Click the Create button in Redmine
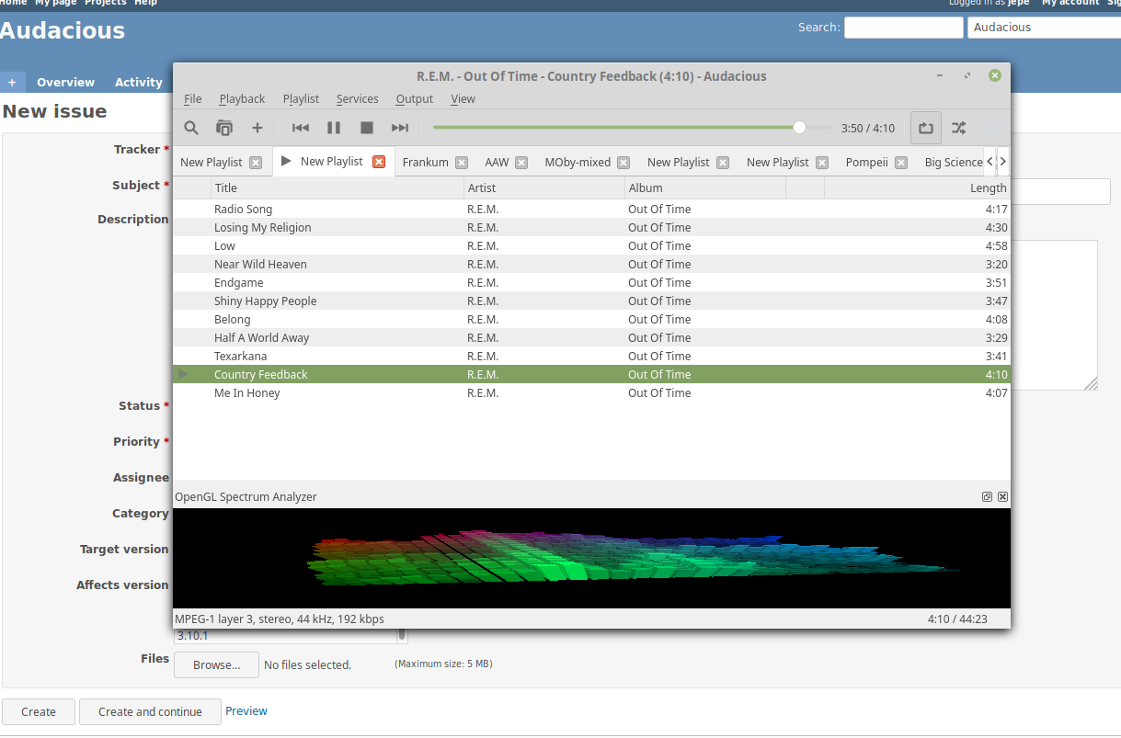The image size is (1121, 738). click(39, 711)
